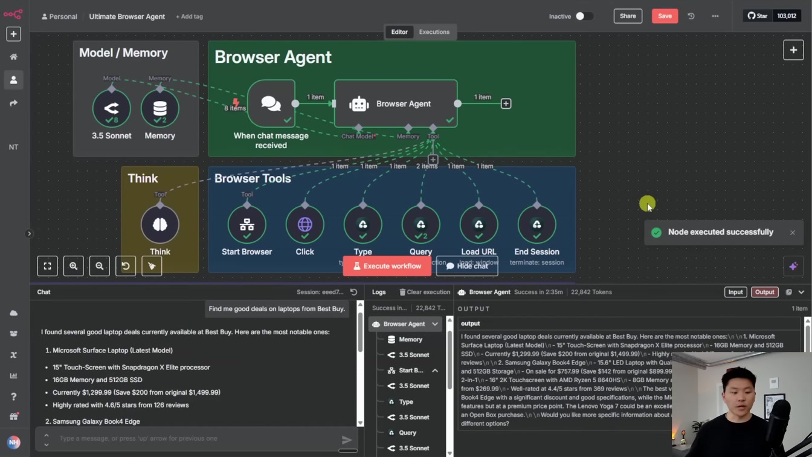Open the Help question mark icon
This screenshot has width=812, height=457.
pos(13,397)
